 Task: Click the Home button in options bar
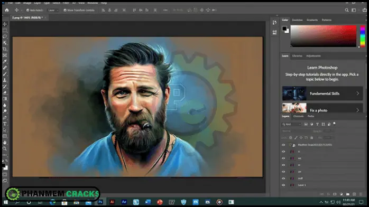click(x=7, y=11)
